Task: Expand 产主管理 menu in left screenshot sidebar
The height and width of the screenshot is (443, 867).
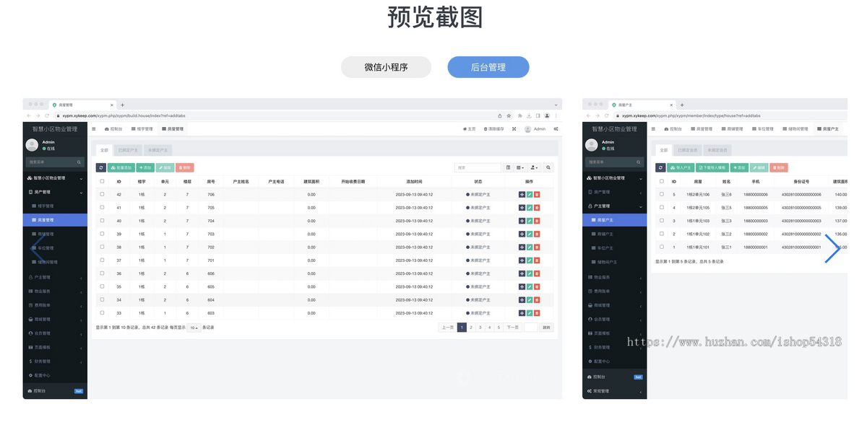Action: [x=55, y=277]
